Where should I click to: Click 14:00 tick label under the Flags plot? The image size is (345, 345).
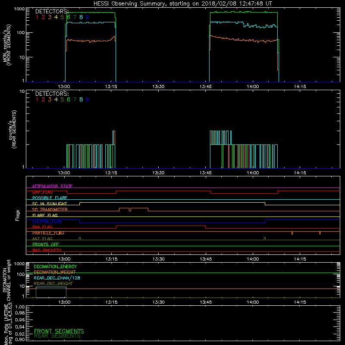pyautogui.click(x=253, y=259)
